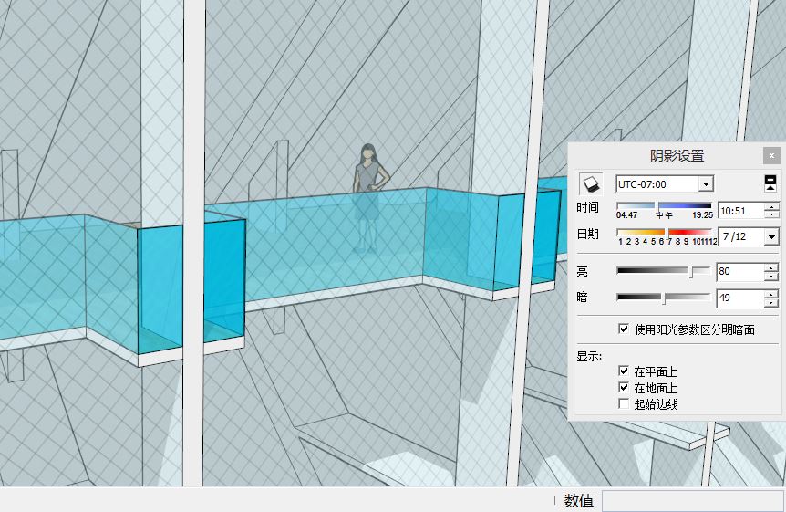The image size is (786, 512).
Task: Click the 暗 dark intensity slider
Action: (x=664, y=298)
